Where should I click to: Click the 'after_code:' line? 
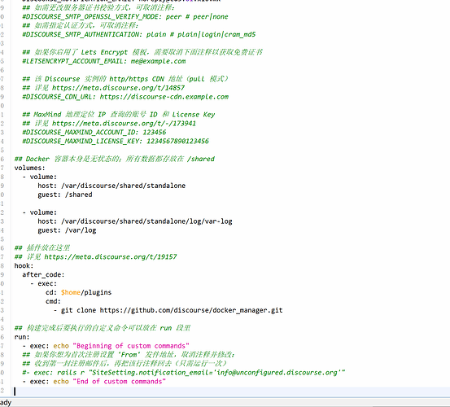[x=43, y=274]
